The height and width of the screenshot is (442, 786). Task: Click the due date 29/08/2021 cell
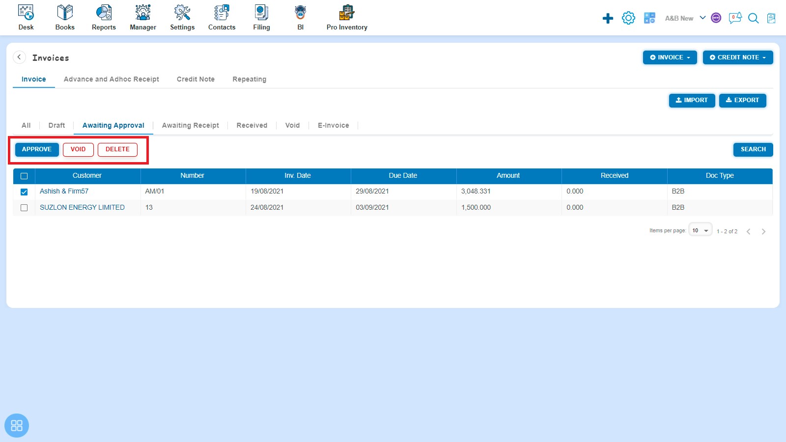tap(404, 192)
